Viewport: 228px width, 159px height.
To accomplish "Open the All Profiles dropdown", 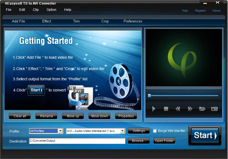I will [x=61, y=131].
